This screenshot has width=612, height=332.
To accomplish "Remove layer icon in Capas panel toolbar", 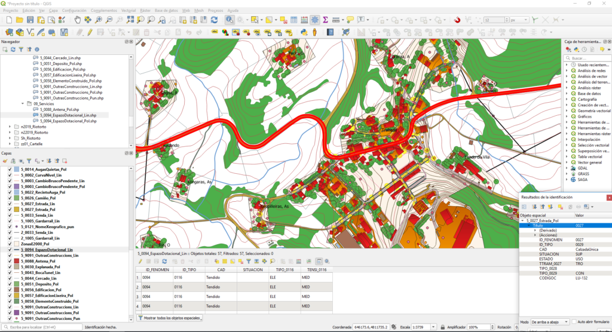I will click(65, 161).
